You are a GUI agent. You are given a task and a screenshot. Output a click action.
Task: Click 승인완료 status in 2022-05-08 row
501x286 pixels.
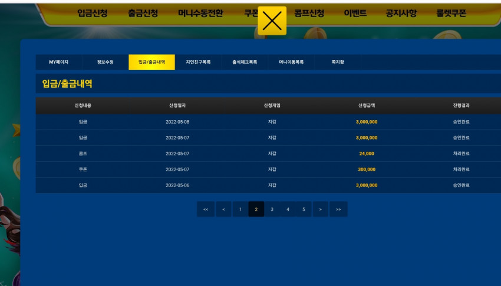461,122
